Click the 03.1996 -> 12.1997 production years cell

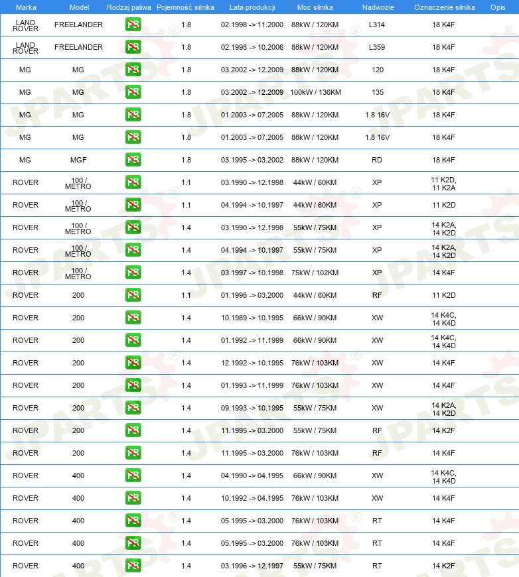coord(252,566)
